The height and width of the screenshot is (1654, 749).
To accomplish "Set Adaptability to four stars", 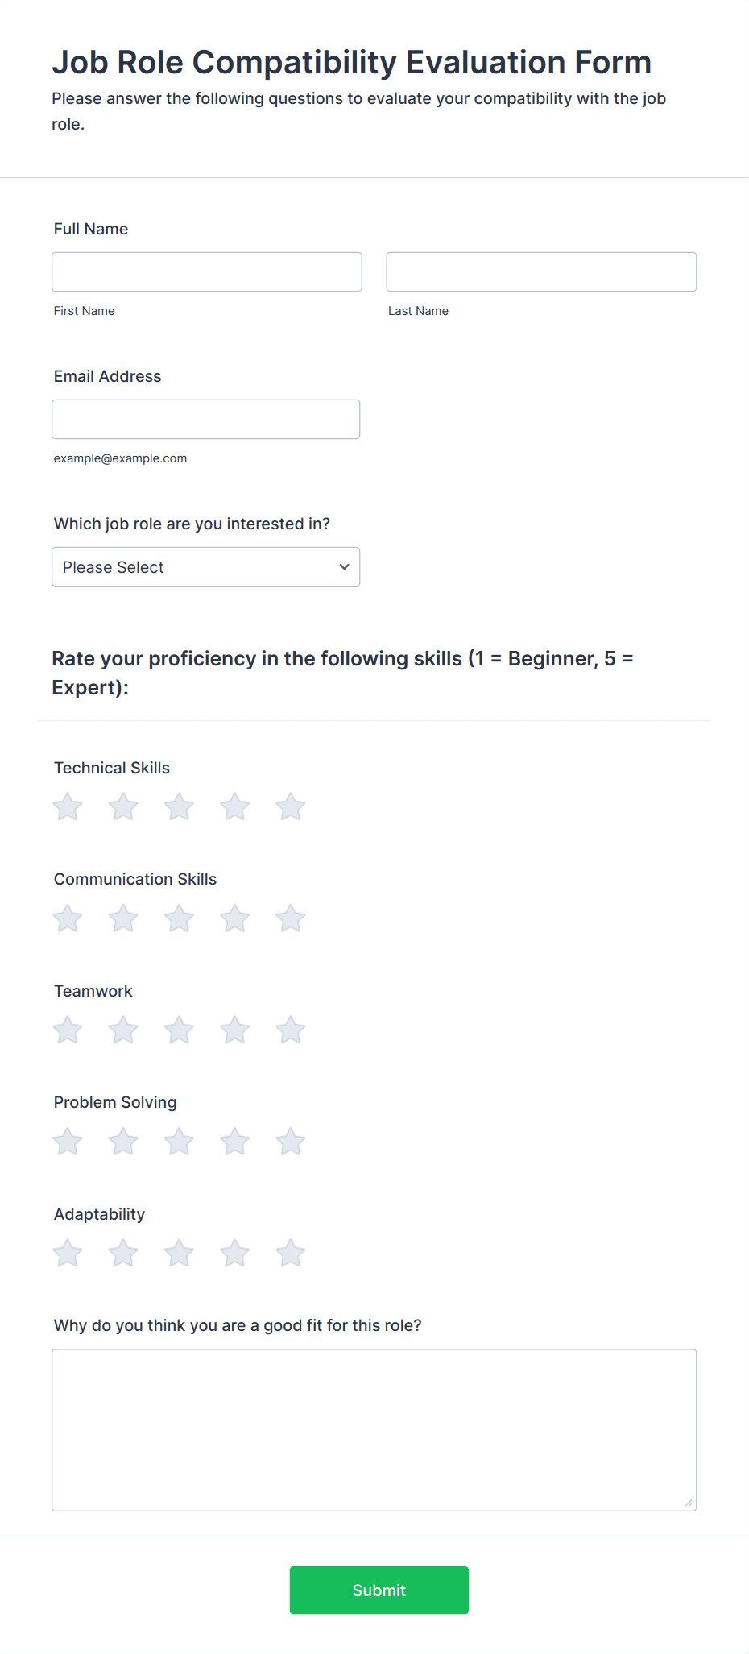I will pos(235,1253).
